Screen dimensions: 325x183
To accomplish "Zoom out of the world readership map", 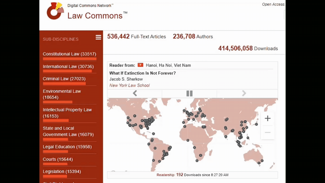I will (268, 132).
